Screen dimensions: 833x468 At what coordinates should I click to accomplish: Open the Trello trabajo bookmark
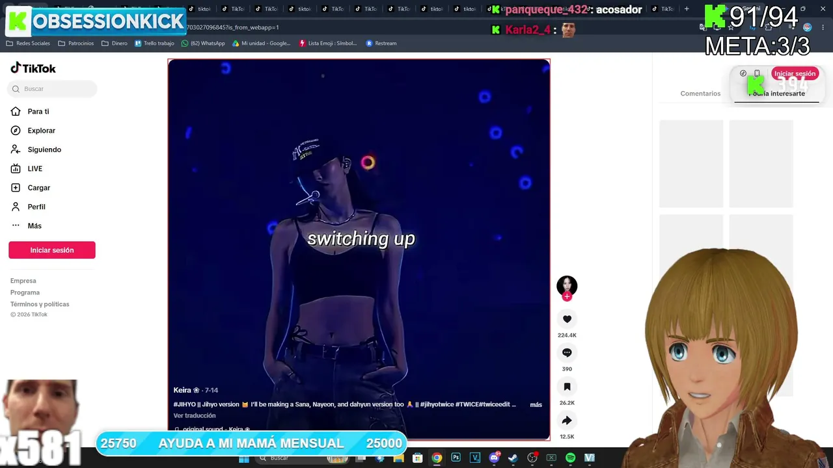point(154,44)
